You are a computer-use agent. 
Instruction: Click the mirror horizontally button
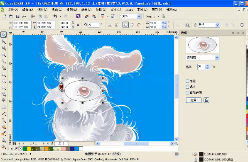coord(110,25)
